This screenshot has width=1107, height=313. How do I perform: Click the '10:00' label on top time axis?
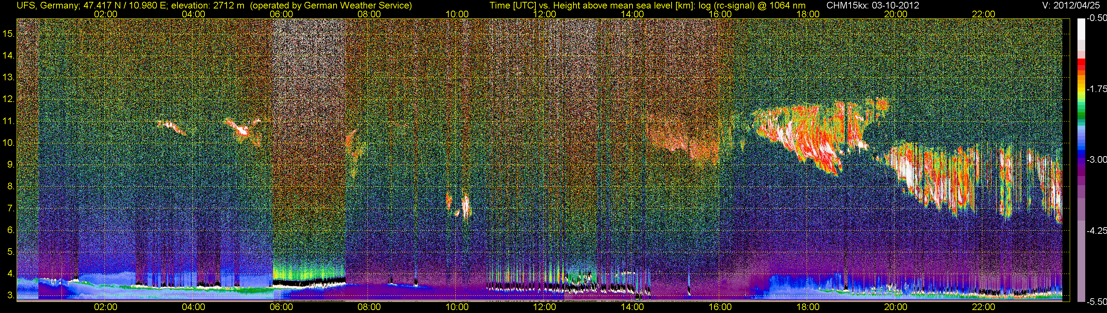[x=457, y=14]
